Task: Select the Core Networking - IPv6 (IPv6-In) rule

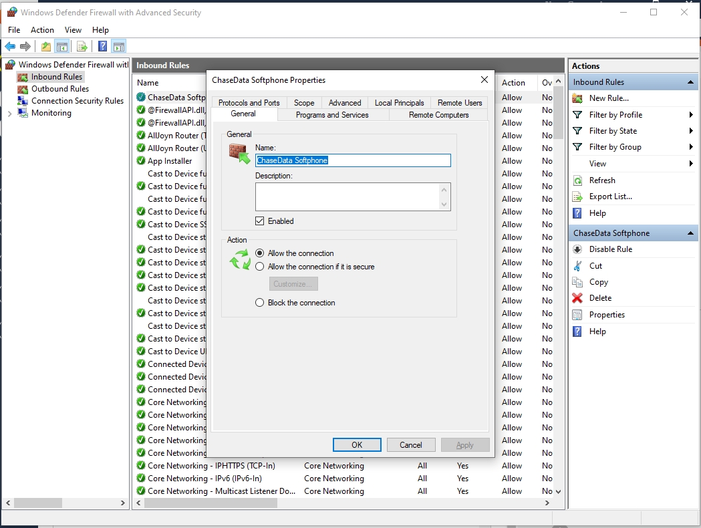Action: (x=204, y=479)
